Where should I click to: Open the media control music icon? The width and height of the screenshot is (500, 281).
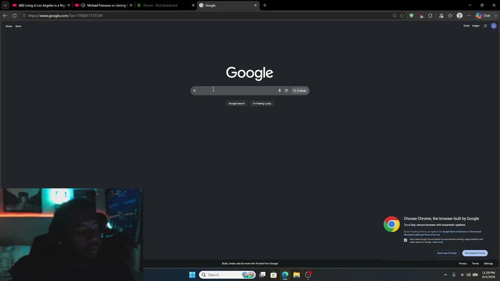(441, 16)
